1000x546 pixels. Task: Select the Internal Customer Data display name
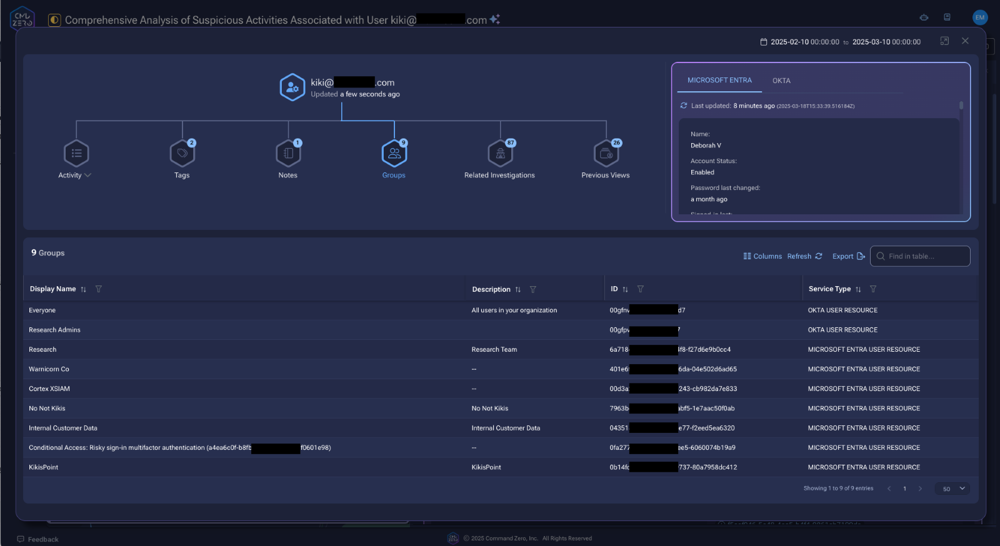click(x=63, y=428)
